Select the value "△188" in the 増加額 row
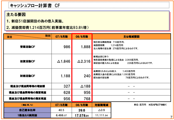 (85, 86)
